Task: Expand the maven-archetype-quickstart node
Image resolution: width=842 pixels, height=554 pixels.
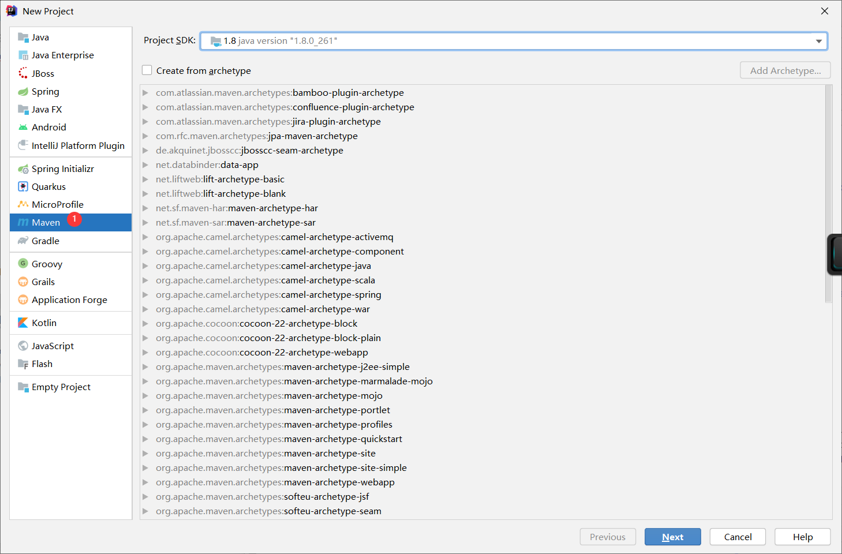Action: [145, 439]
